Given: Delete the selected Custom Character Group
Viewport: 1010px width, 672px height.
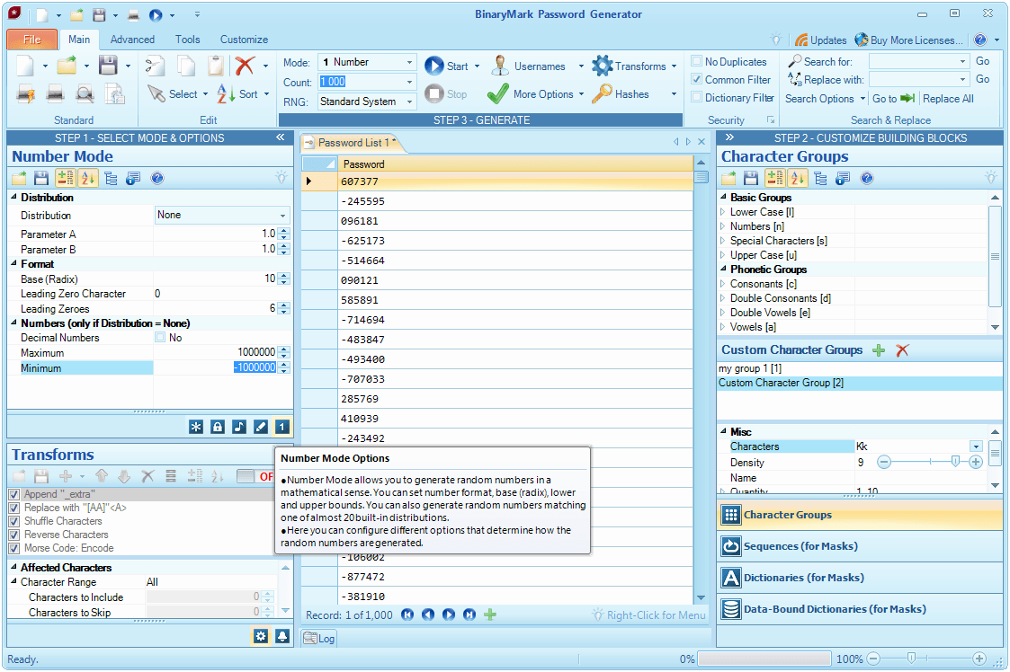Looking at the screenshot, I should tap(902, 349).
